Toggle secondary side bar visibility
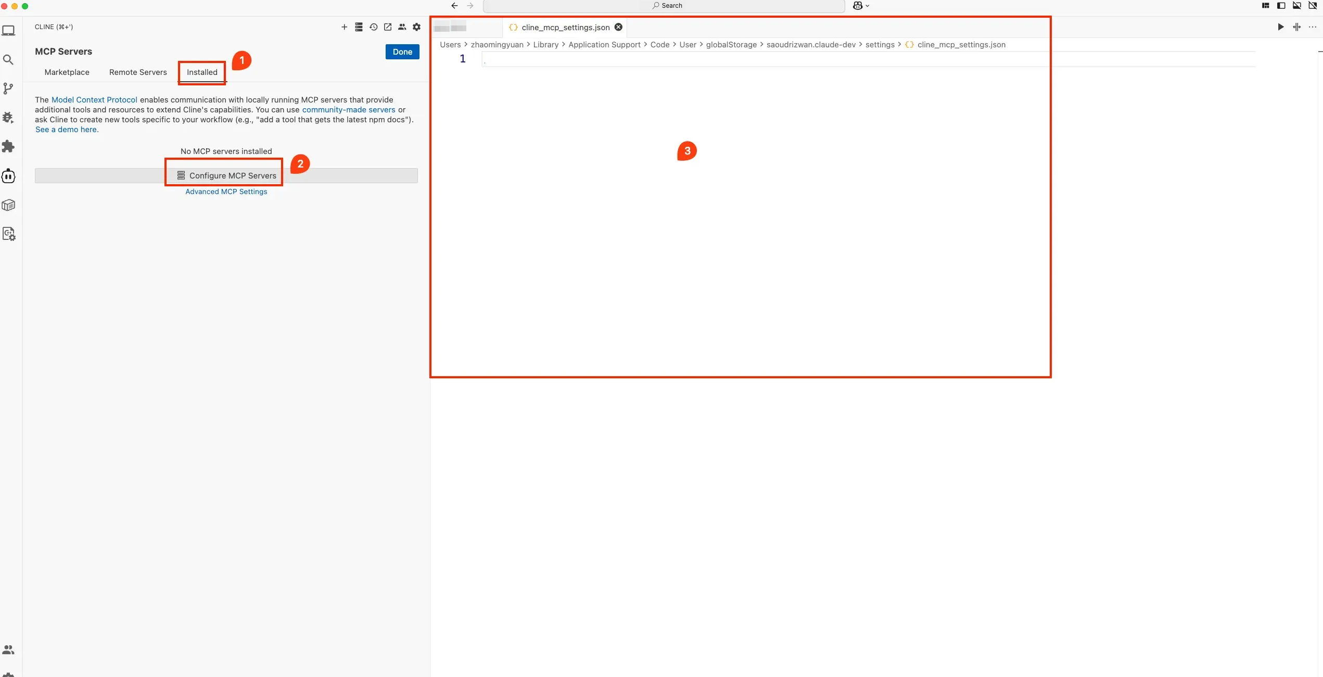The width and height of the screenshot is (1323, 677). [x=1312, y=6]
